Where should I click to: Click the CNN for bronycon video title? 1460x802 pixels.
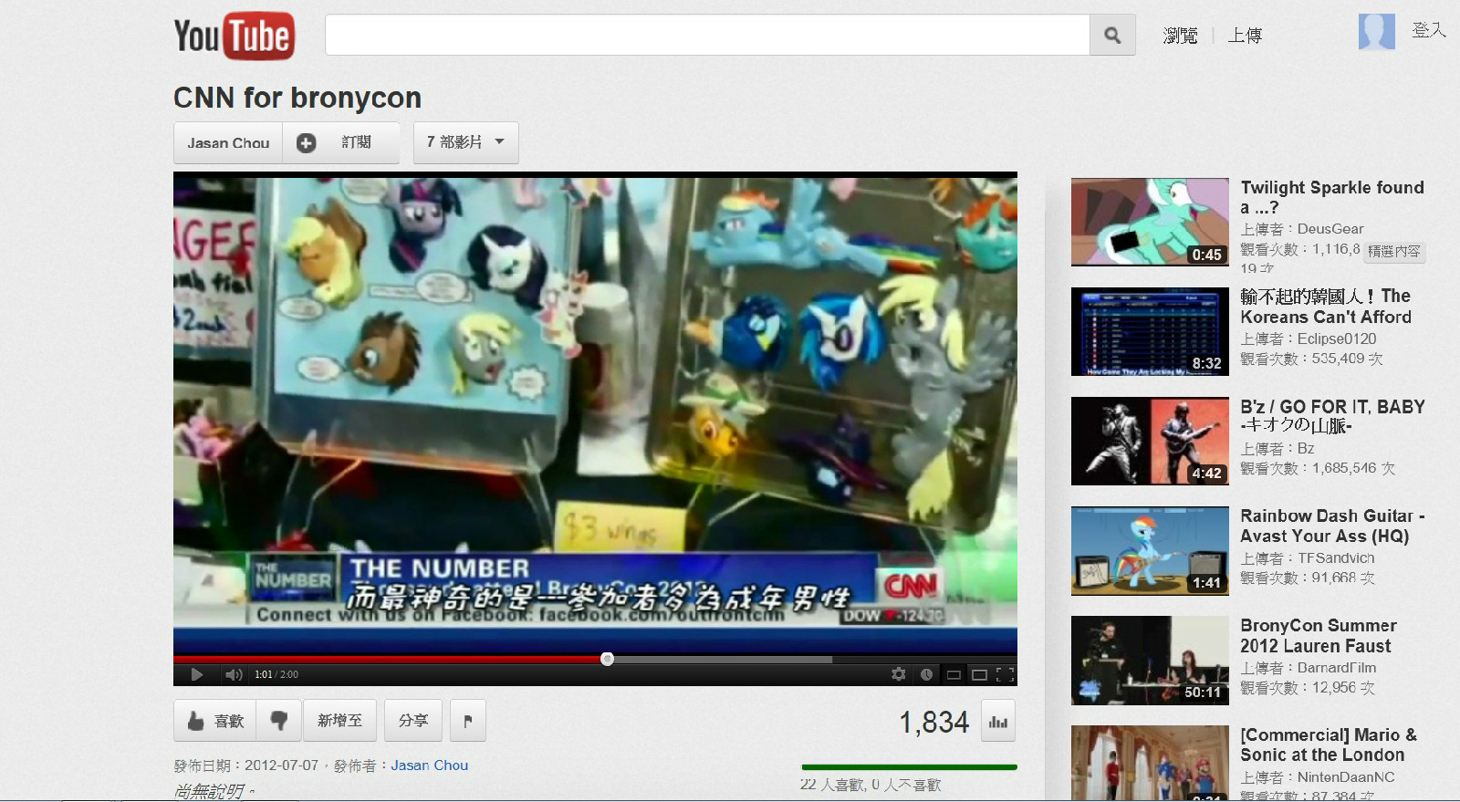(x=297, y=98)
